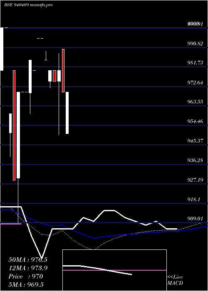Screen dimensions: 208x291
Task: Click the 954.46 price axis label
Action: pyautogui.click(x=195, y=121)
